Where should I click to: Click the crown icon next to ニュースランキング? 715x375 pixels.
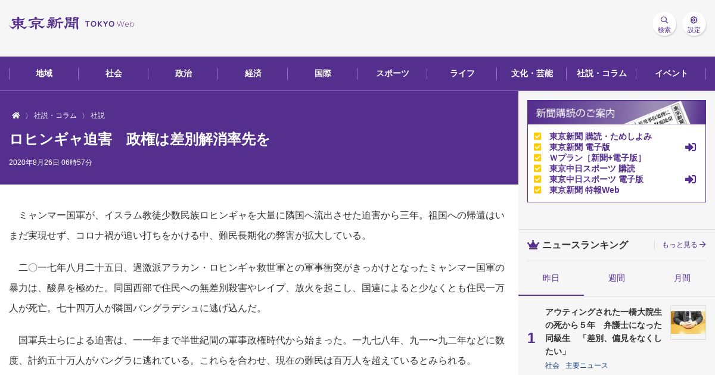[x=533, y=245]
